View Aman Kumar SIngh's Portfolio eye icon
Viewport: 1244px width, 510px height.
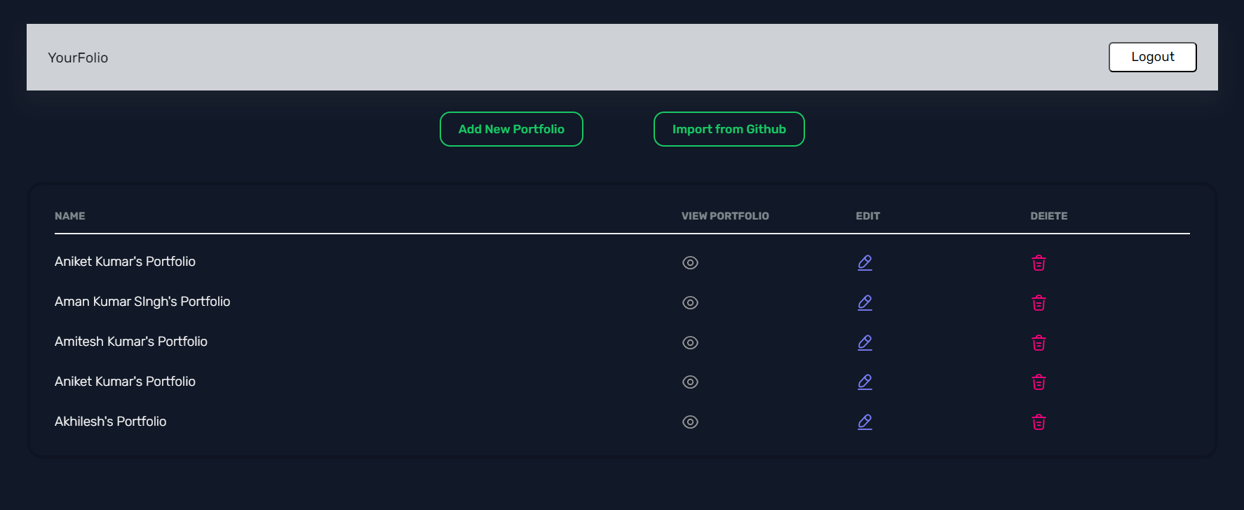(x=690, y=302)
